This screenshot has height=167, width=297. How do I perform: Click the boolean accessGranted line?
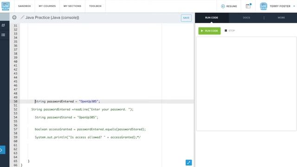90,129
